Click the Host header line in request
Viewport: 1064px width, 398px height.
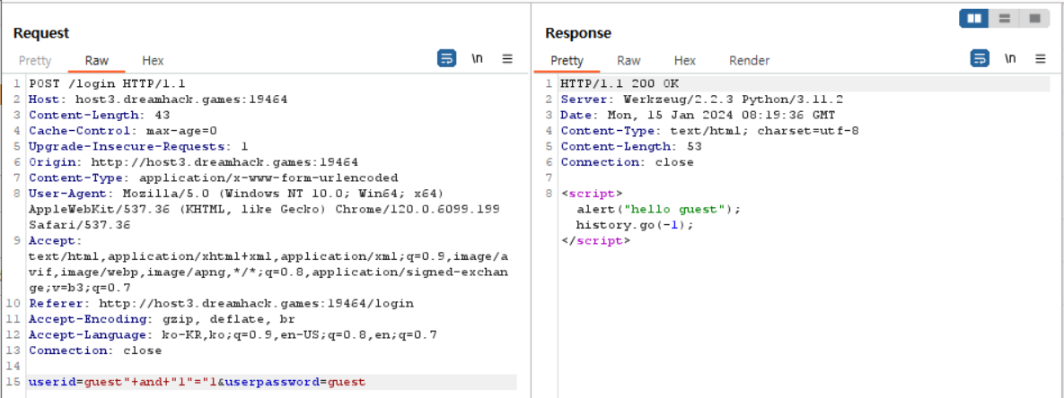point(158,99)
